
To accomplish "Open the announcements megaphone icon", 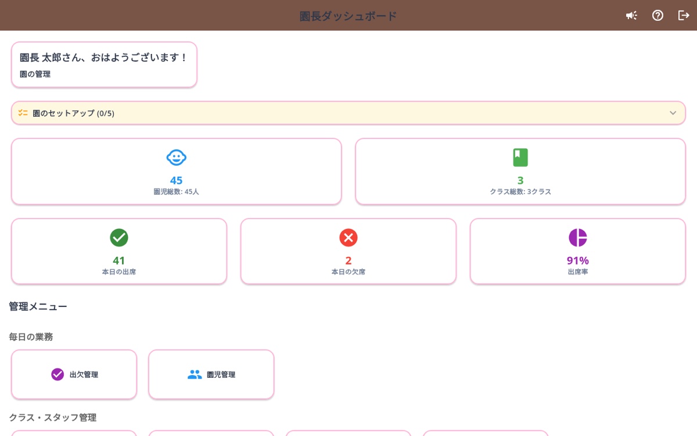I will click(x=631, y=16).
